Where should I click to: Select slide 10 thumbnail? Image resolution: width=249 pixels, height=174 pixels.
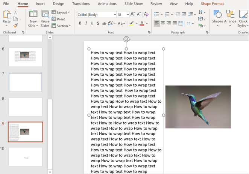click(26, 157)
